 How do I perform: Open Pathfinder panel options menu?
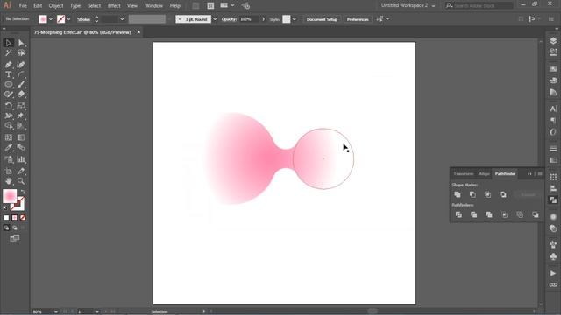click(540, 174)
